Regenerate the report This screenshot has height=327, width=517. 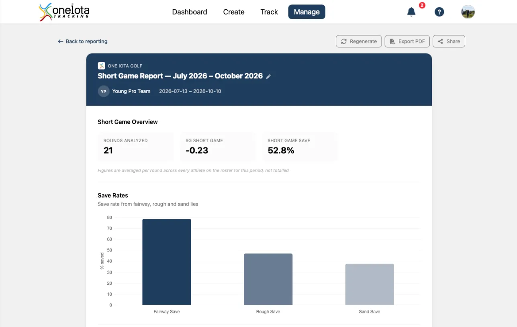pos(359,41)
